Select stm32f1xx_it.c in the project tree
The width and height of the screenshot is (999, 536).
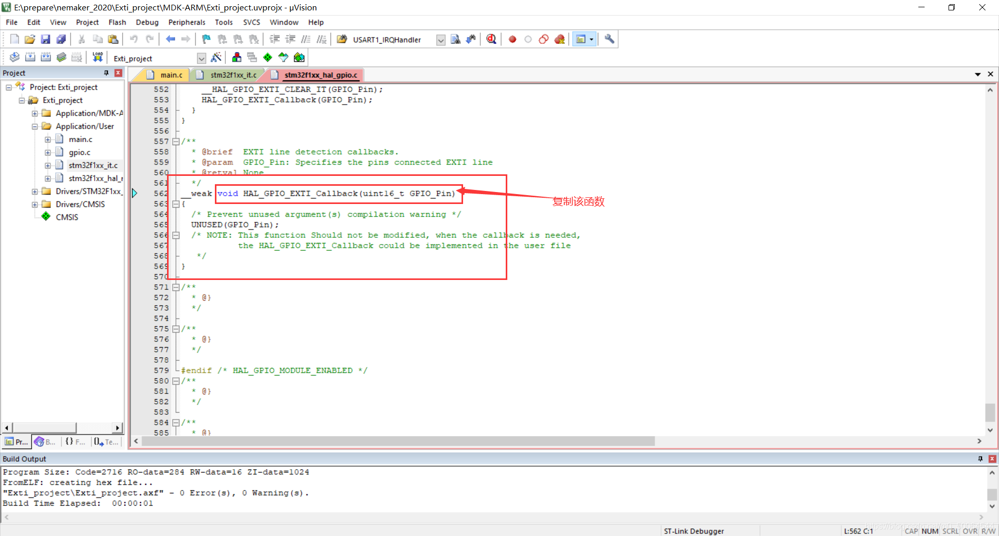[x=93, y=165]
